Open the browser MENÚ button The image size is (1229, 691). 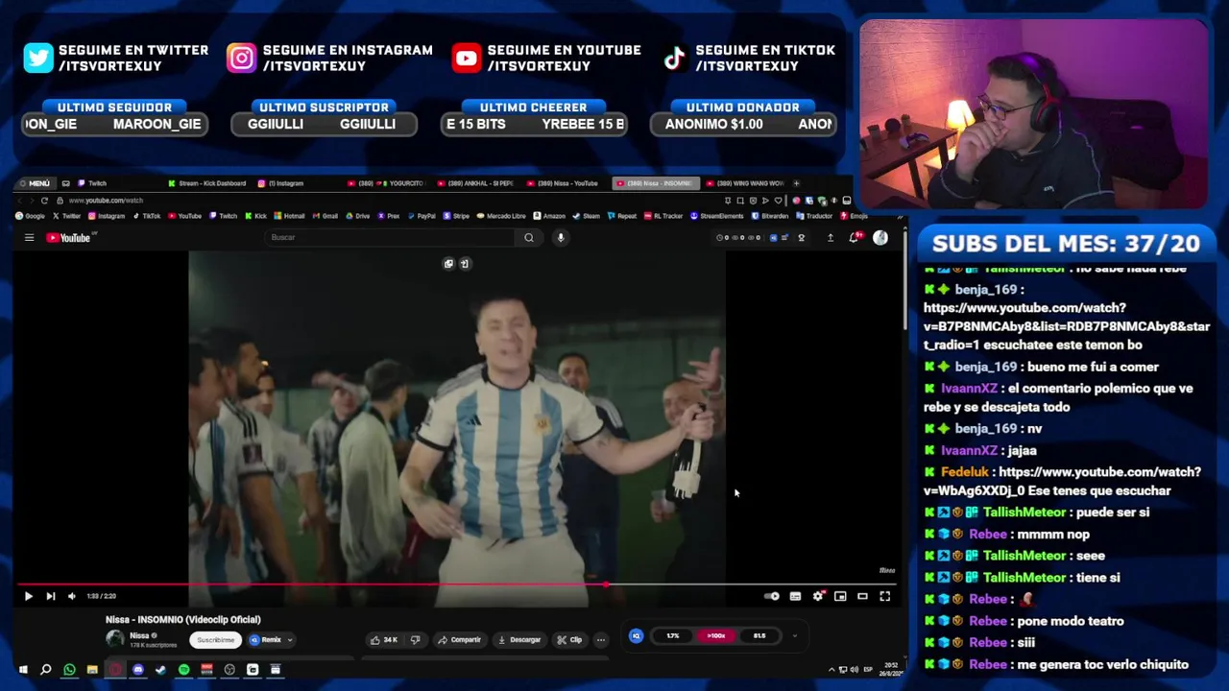pos(35,183)
